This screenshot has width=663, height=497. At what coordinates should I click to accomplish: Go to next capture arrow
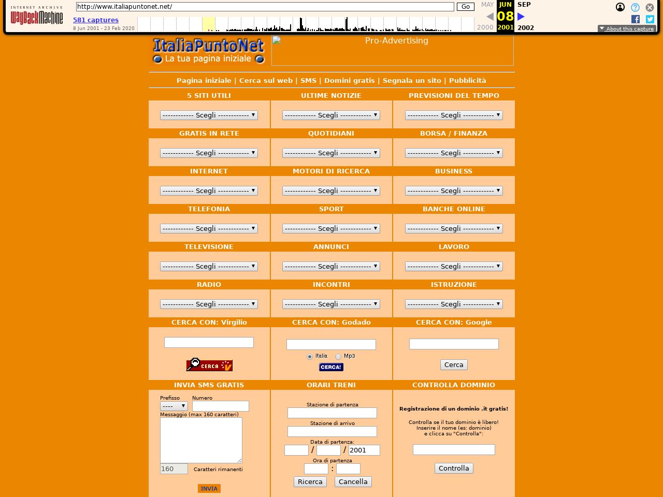click(521, 17)
